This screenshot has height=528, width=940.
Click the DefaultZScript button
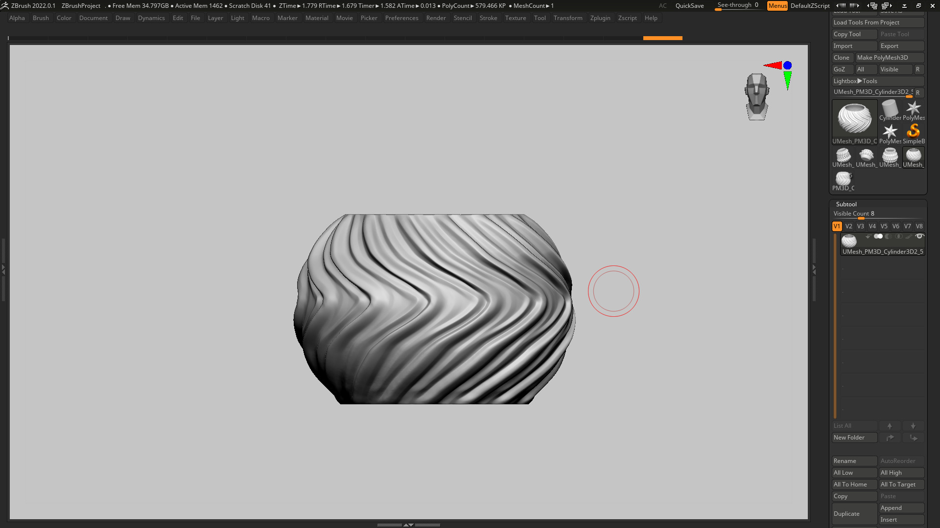[x=810, y=6]
